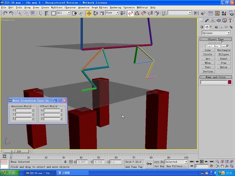The width and height of the screenshot is (235, 176).
Task: Activate the Select Object arrow tool
Action: (40, 13)
